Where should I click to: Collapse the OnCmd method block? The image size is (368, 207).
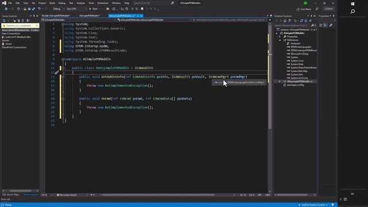tap(63, 99)
